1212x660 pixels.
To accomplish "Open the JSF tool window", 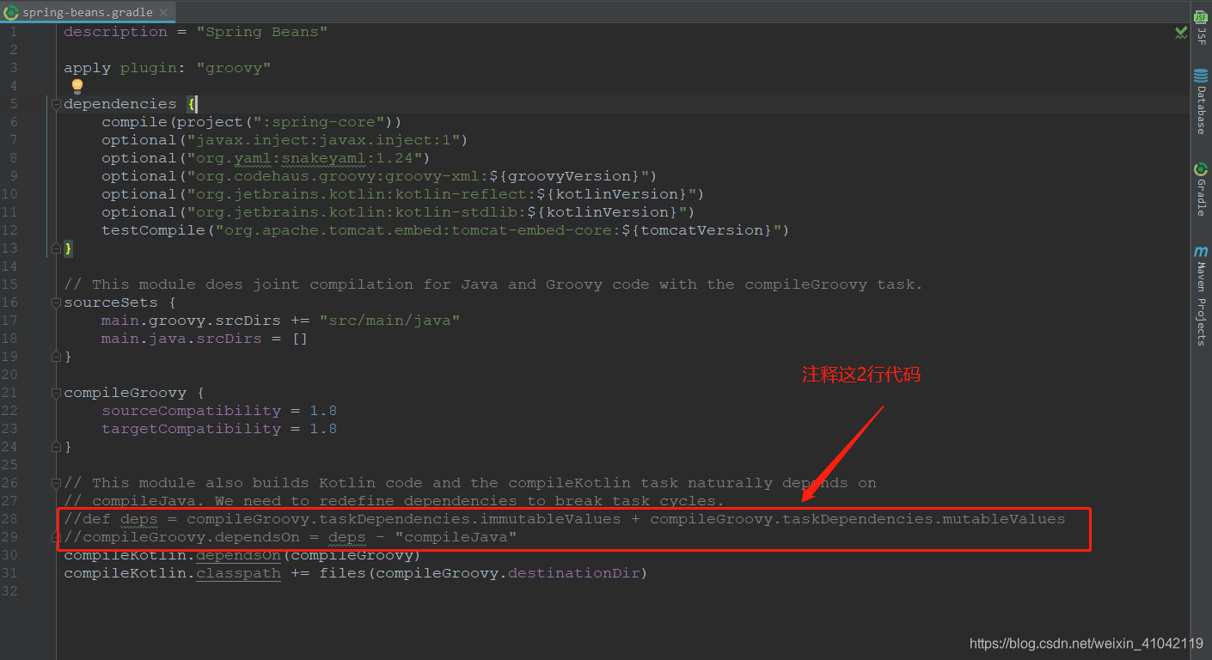I will click(x=1201, y=27).
